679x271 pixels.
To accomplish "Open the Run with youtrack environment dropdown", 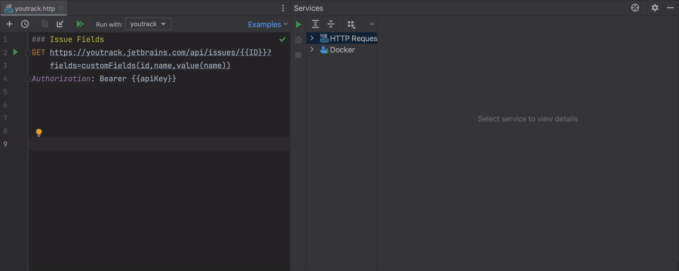I will point(148,24).
